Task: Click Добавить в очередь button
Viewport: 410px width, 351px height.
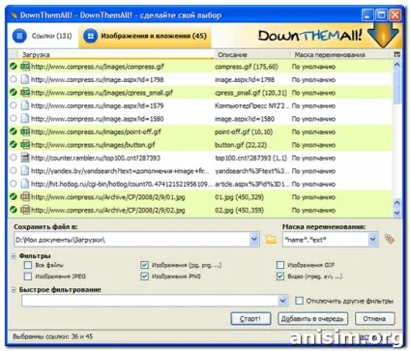Action: (312, 319)
